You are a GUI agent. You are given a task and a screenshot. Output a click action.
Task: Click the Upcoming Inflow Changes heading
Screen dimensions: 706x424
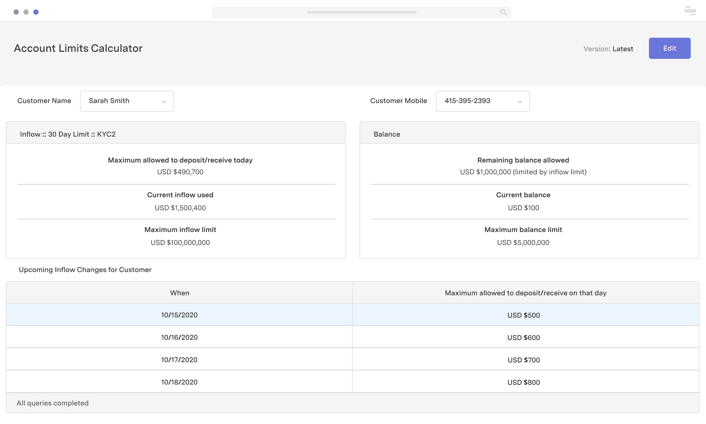(x=85, y=269)
